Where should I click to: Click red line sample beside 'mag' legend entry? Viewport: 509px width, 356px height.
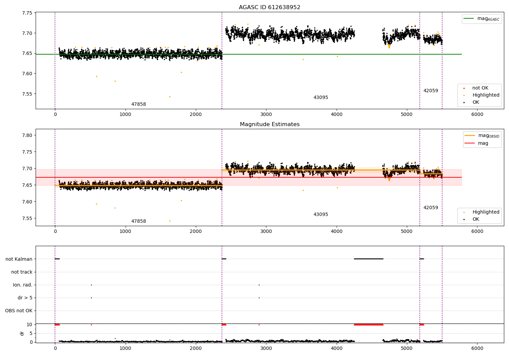click(470, 143)
